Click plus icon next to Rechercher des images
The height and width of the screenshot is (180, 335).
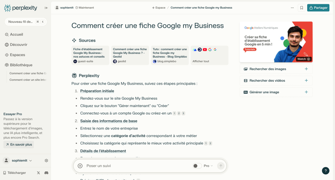[x=306, y=69]
